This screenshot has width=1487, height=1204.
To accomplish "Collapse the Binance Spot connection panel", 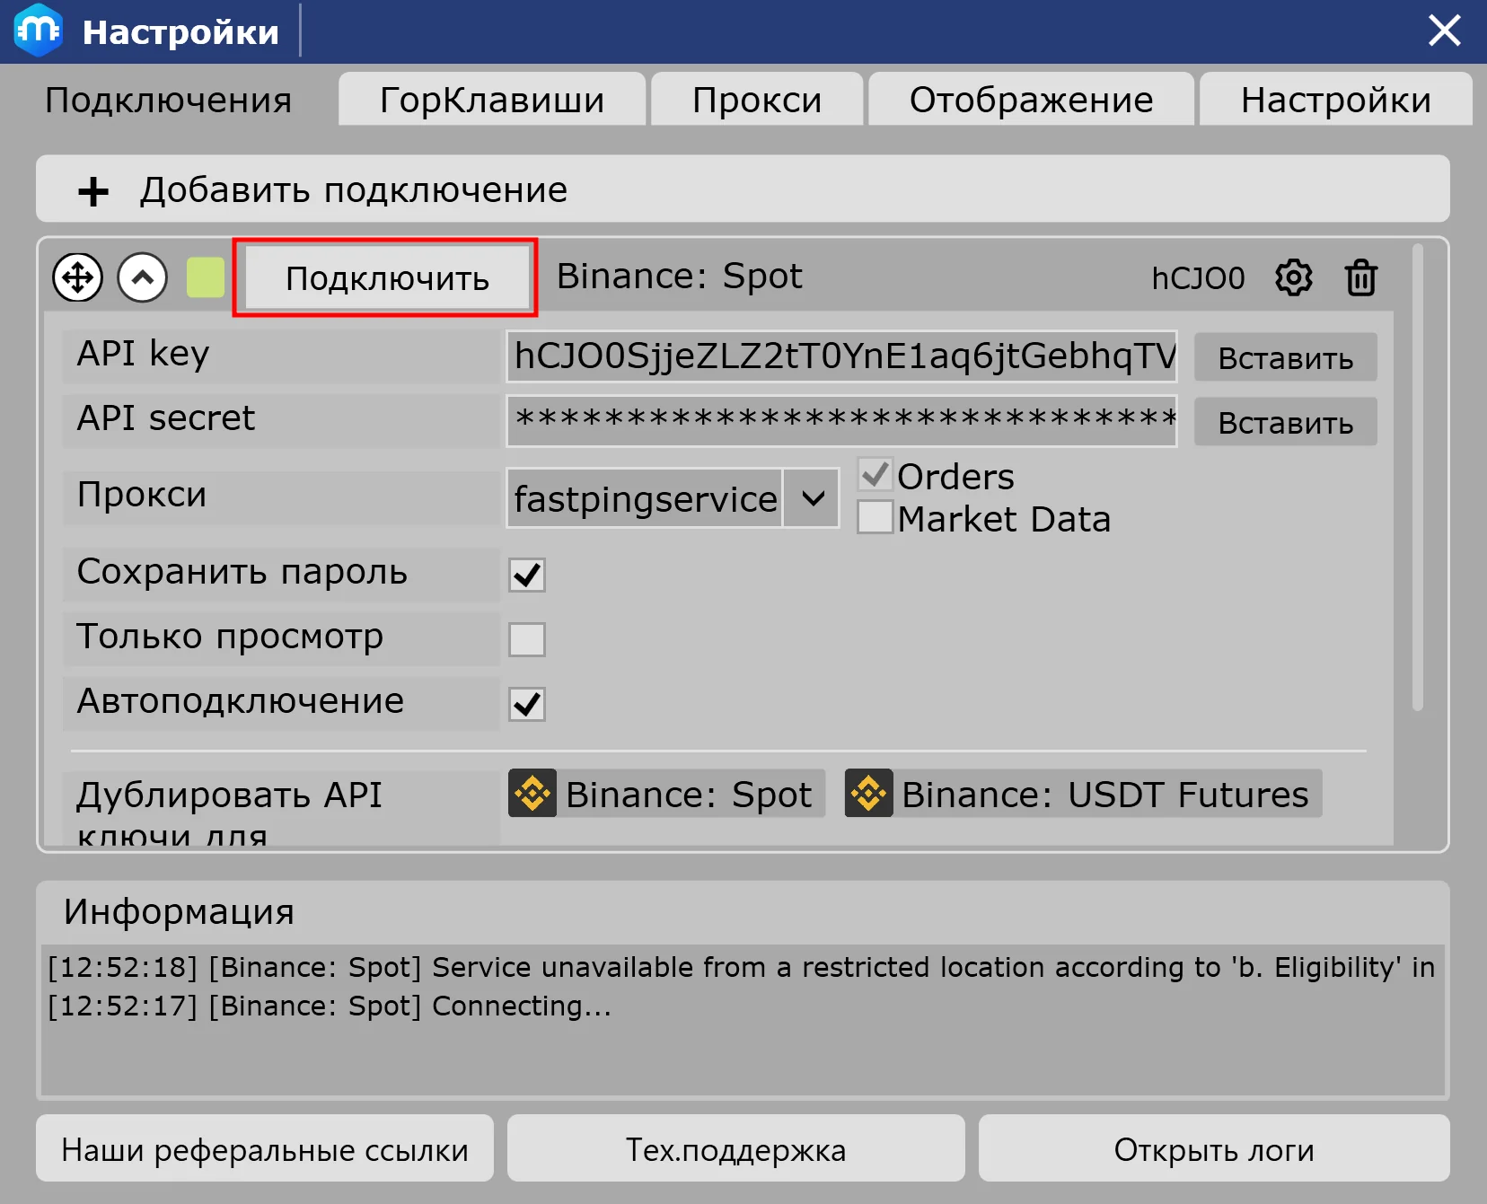I will [x=143, y=278].
